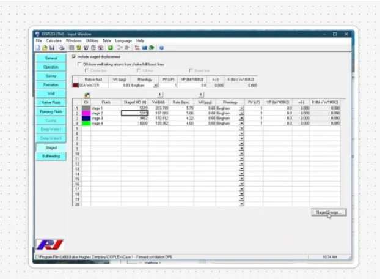Click the dark red W toolbar icon

point(86,48)
